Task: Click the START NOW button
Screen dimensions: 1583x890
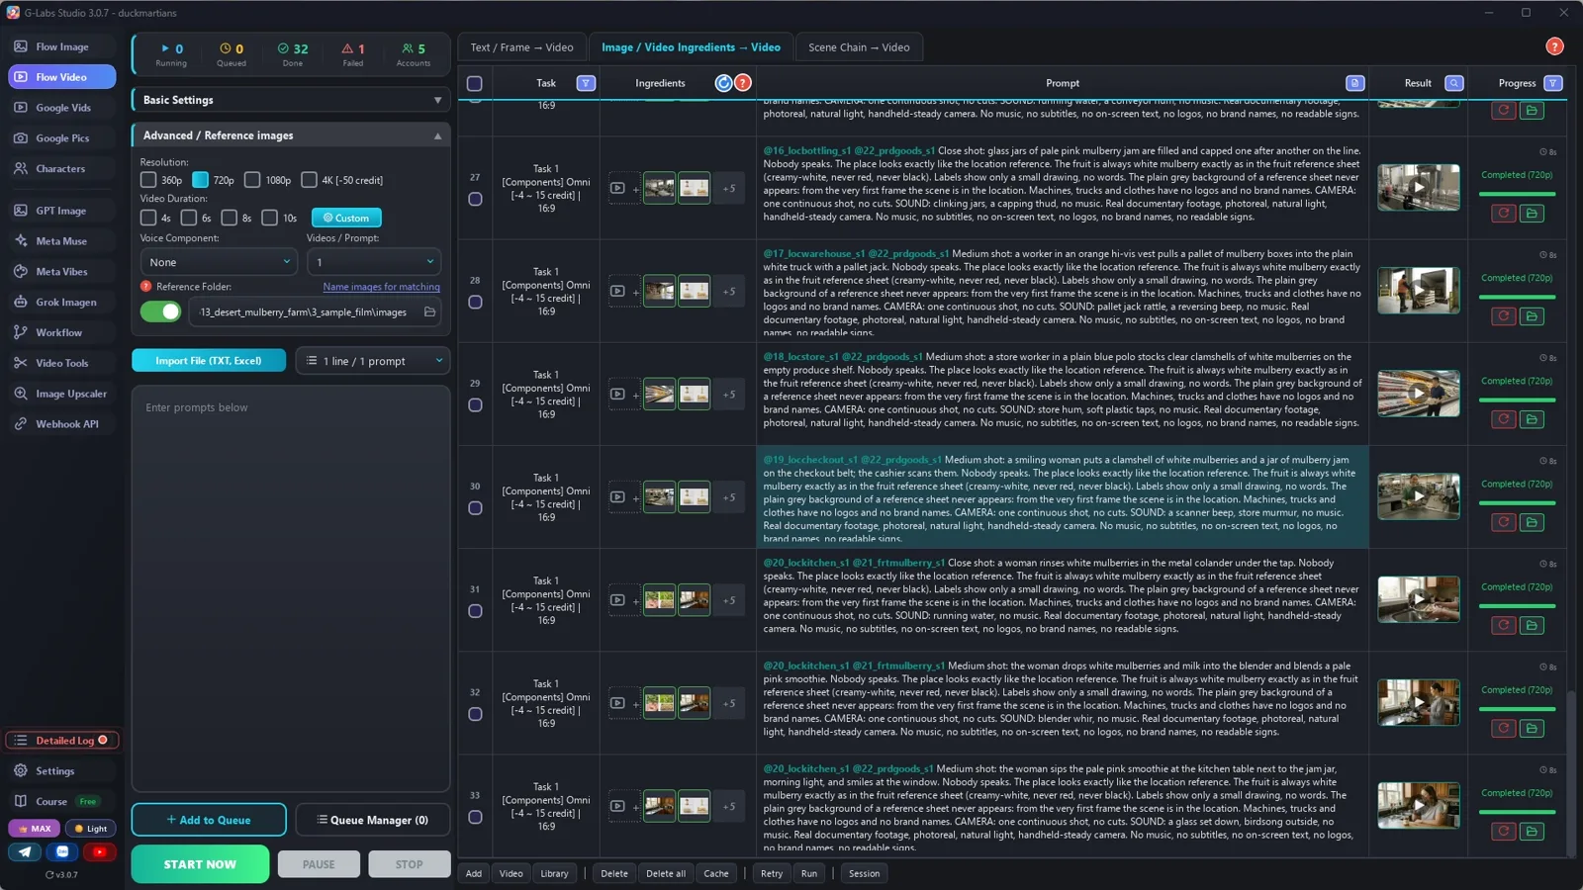Action: pos(200,864)
